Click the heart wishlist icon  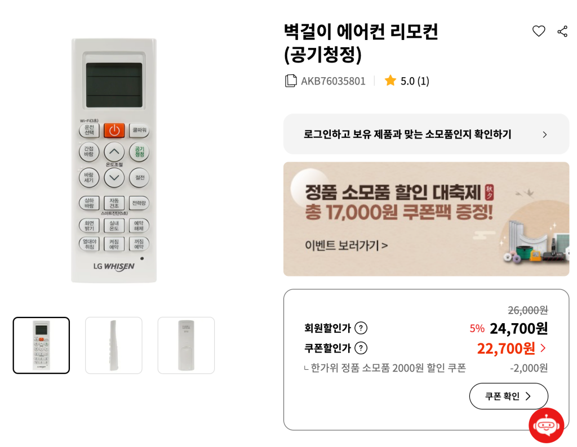[539, 32]
